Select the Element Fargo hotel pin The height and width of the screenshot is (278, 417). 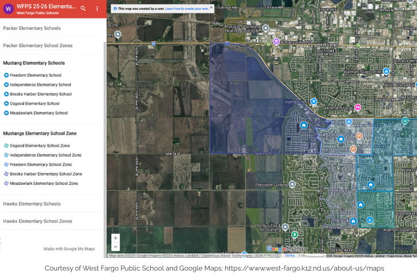point(358,107)
